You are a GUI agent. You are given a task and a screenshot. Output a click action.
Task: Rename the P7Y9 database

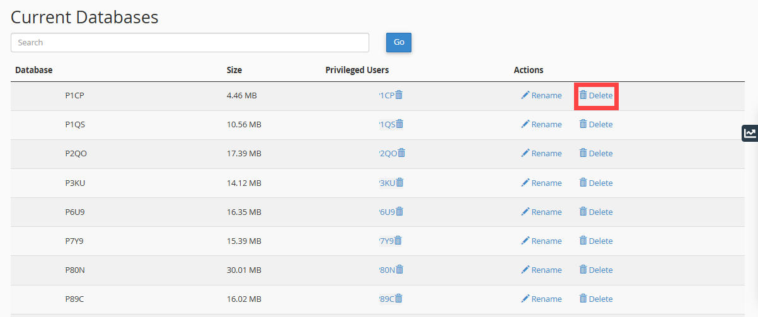click(x=541, y=241)
